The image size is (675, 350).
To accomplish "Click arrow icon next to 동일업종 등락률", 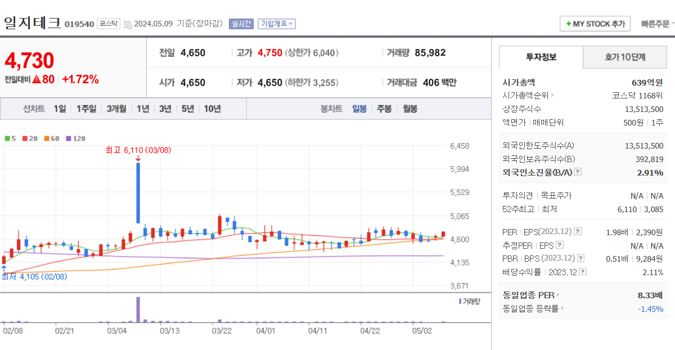I will [562, 308].
